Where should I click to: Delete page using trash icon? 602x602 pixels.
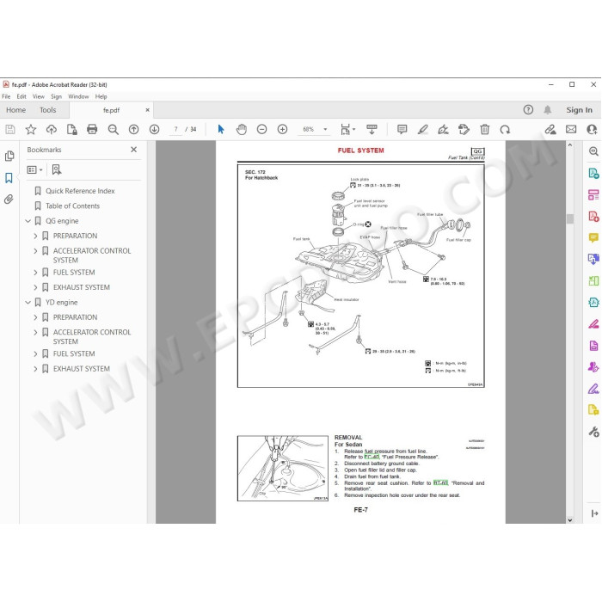coord(485,129)
